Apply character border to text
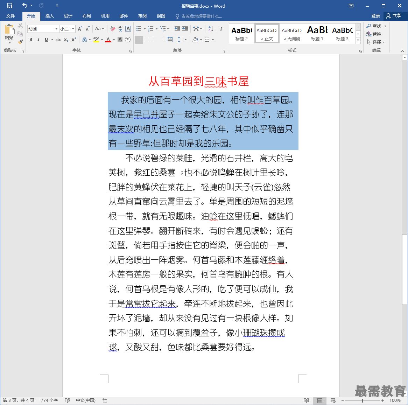Viewport: 408px width, 405px height. 128,29
